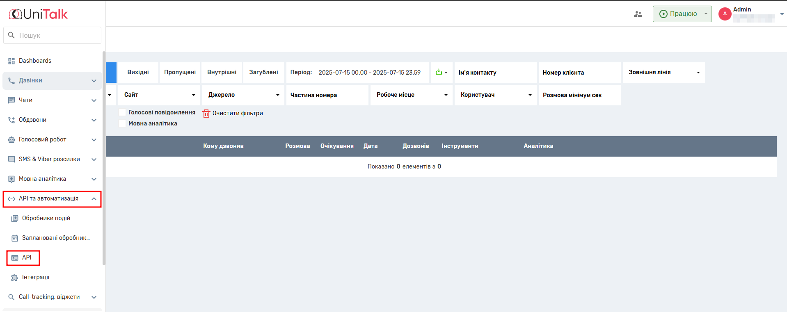The height and width of the screenshot is (312, 787).
Task: Click the users group icon in header
Action: pos(638,14)
